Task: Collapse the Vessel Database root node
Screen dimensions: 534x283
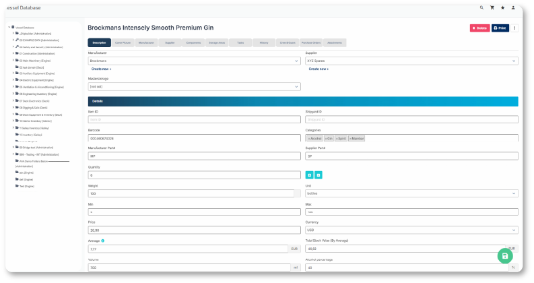Action: [x=9, y=27]
